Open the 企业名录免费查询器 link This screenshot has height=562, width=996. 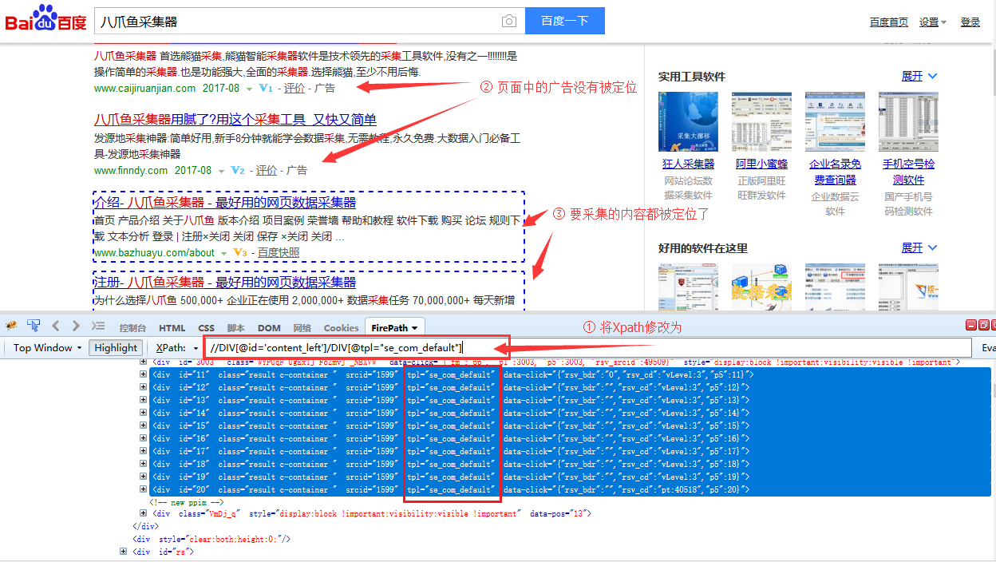[x=835, y=172]
